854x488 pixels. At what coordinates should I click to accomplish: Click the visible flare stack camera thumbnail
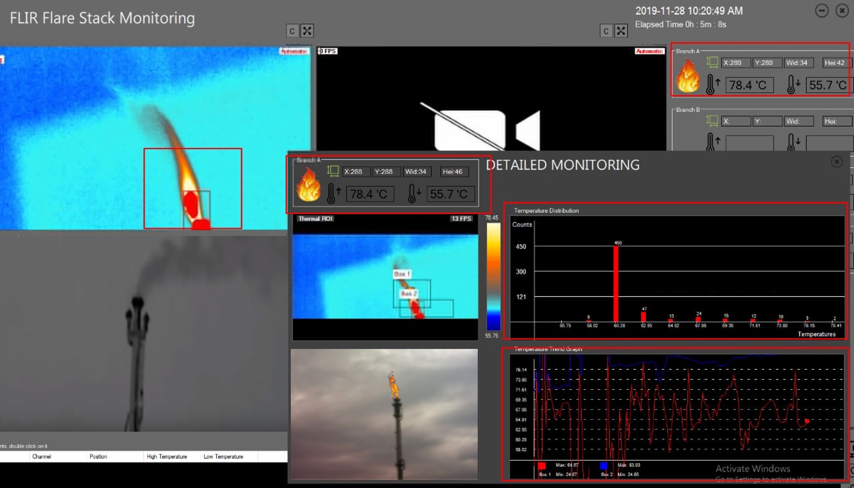[384, 414]
